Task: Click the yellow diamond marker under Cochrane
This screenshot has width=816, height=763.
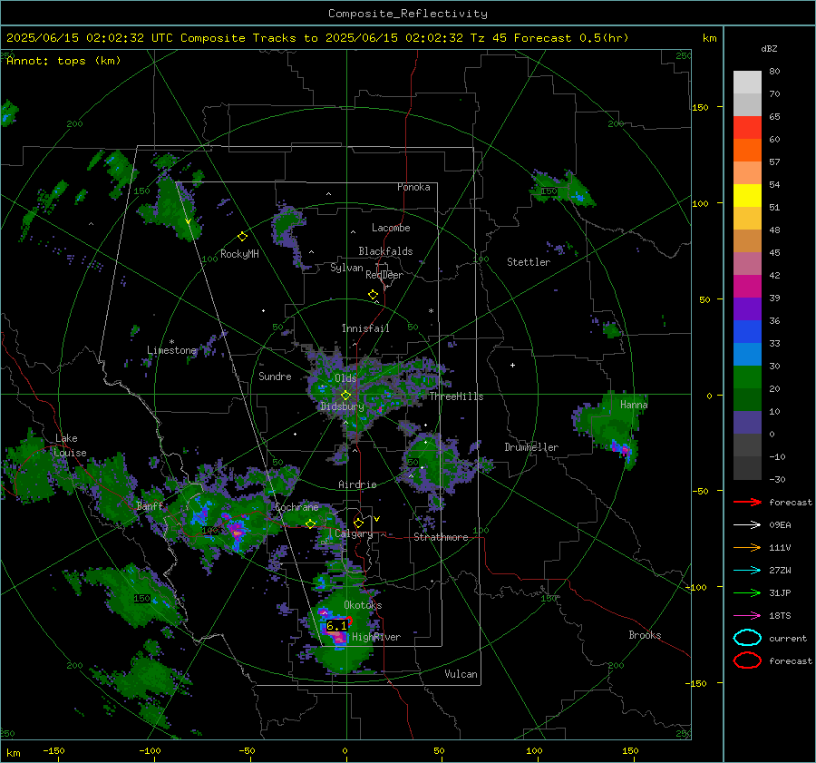Action: pyautogui.click(x=310, y=523)
